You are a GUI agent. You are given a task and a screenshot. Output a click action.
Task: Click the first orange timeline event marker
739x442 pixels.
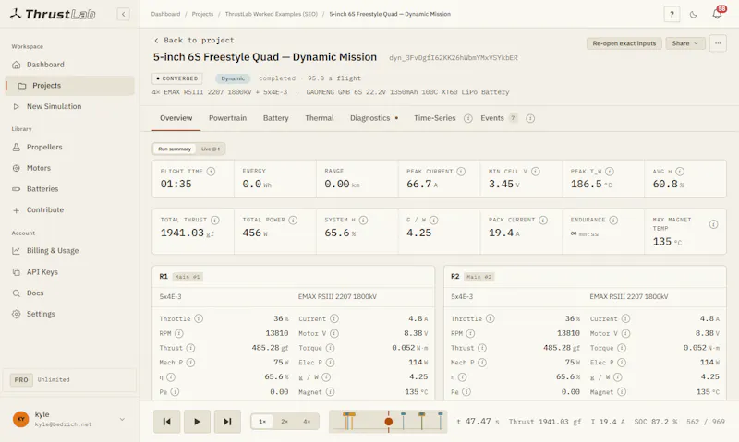tap(346, 421)
